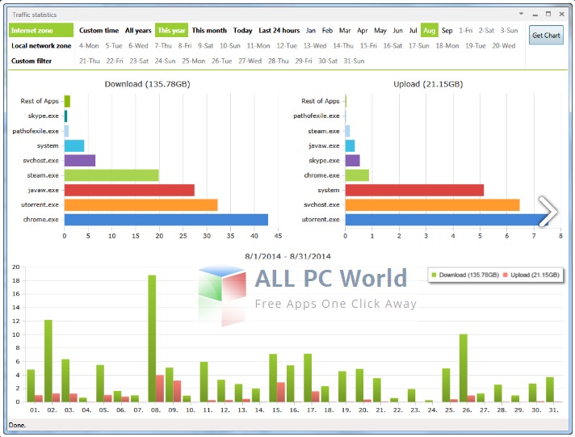Select the This month range
The width and height of the screenshot is (575, 437).
[209, 31]
